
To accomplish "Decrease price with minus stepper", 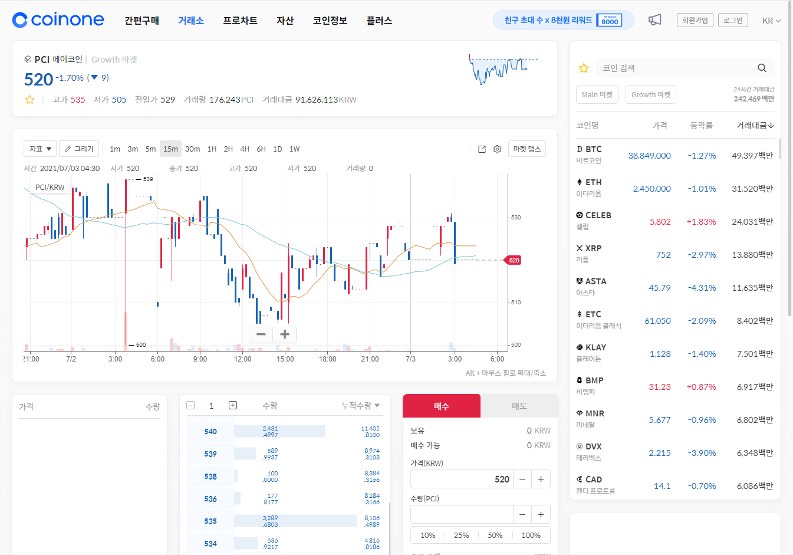I will click(522, 480).
